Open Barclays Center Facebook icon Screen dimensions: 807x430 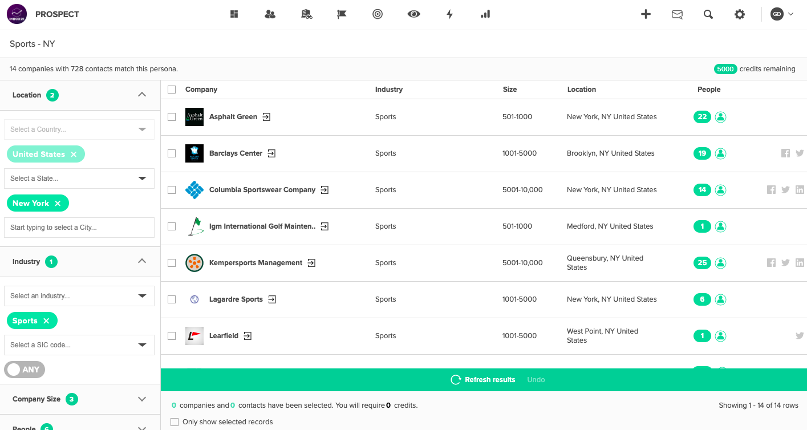point(785,153)
